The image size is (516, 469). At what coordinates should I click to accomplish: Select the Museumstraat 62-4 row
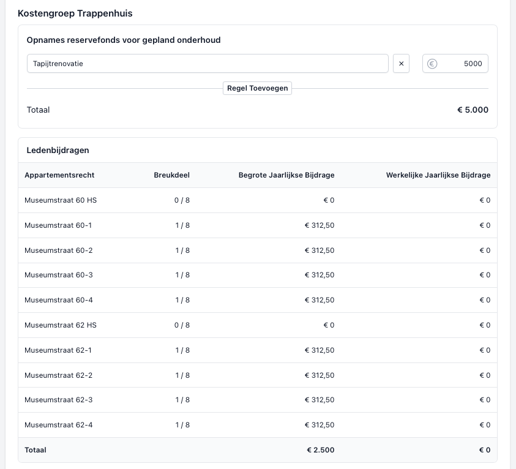[59, 425]
